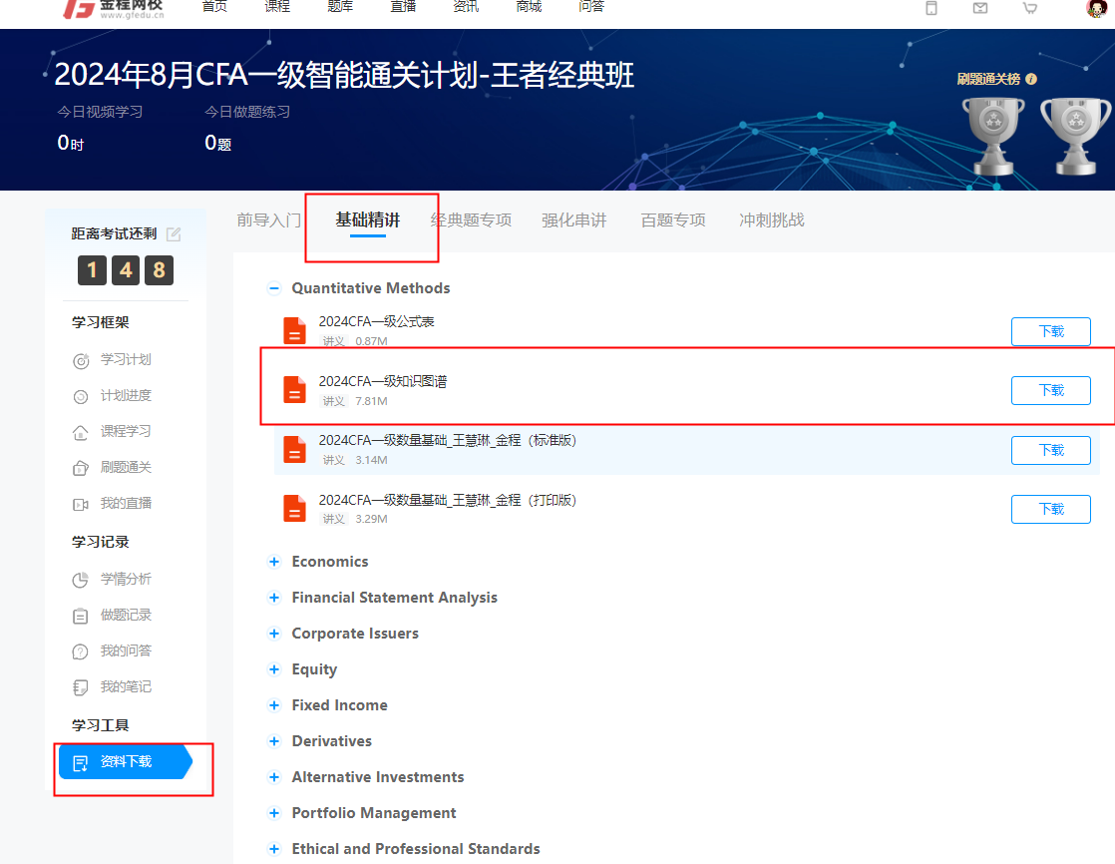Open the shopping cart icon in header
This screenshot has width=1115, height=864.
1030,8
